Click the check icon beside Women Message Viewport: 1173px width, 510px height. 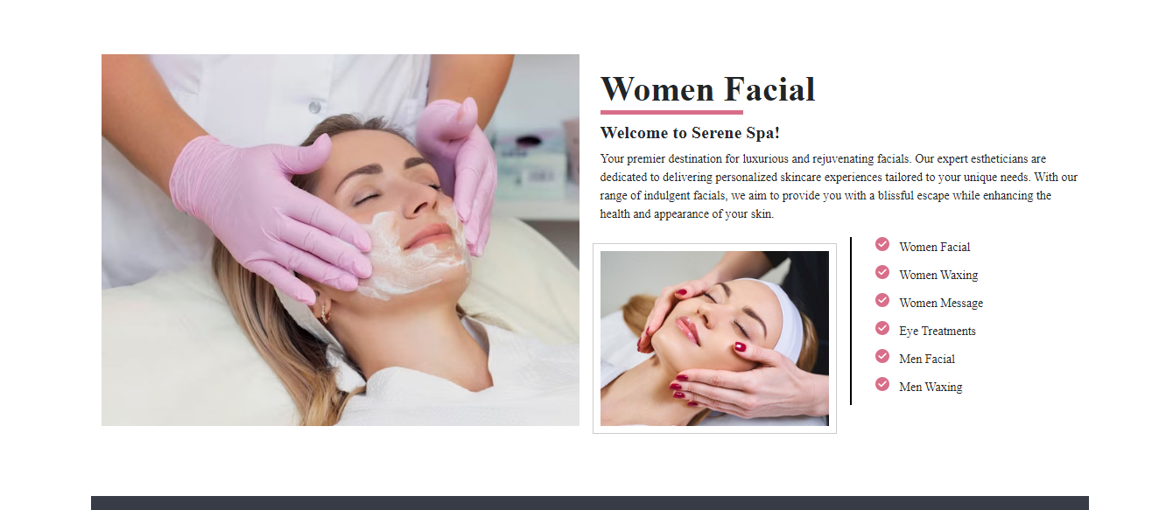point(882,300)
